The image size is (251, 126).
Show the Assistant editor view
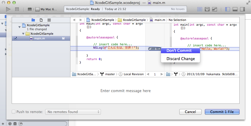[207, 9]
